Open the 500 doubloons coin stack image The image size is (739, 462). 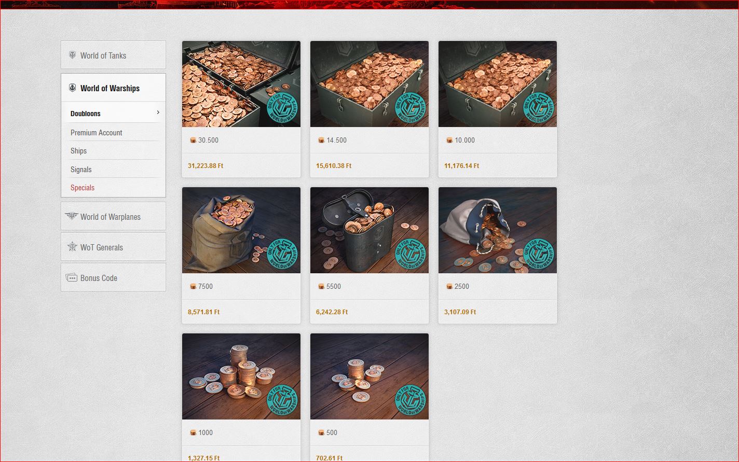369,376
